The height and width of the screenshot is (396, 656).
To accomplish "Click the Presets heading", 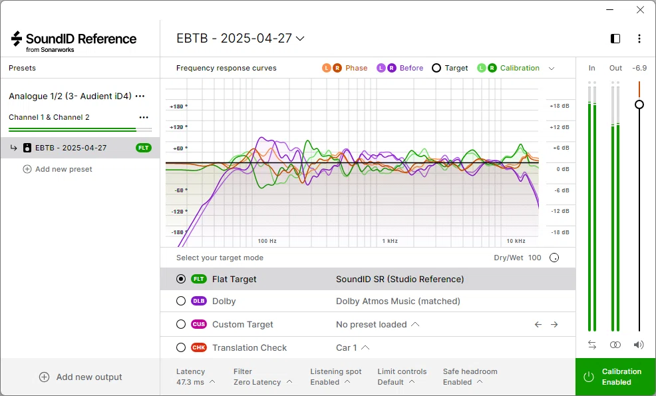I will coord(22,68).
